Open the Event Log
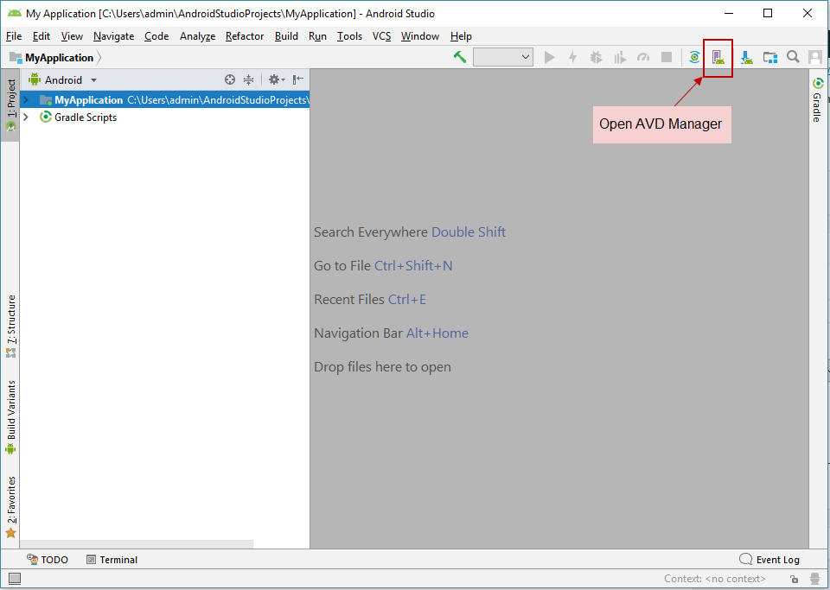Screen dimensions: 830x590 (769, 560)
